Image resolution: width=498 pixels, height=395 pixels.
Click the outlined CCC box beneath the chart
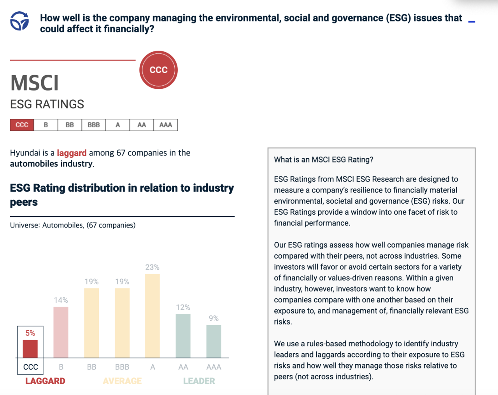[x=30, y=367]
